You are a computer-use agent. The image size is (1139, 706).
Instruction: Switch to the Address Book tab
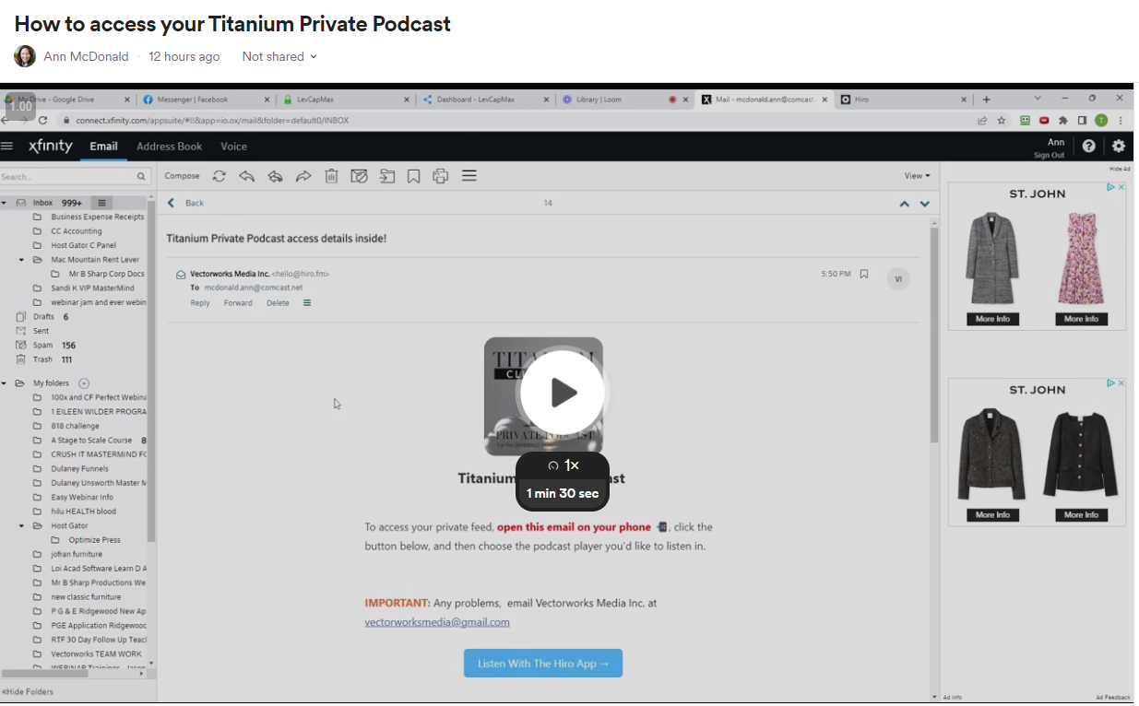(170, 146)
